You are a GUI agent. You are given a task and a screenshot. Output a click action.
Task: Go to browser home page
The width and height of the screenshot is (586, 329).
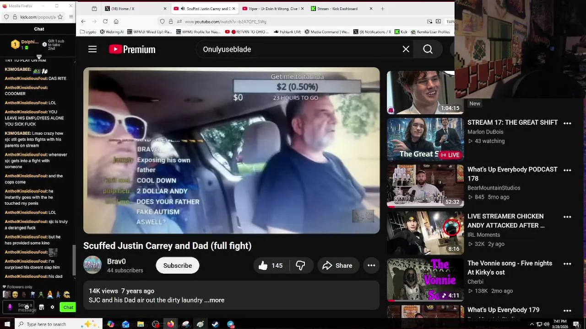(116, 21)
